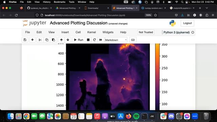The width and height of the screenshot is (217, 122).
Task: Open the Jupyter File menu
Action: [x=27, y=32]
